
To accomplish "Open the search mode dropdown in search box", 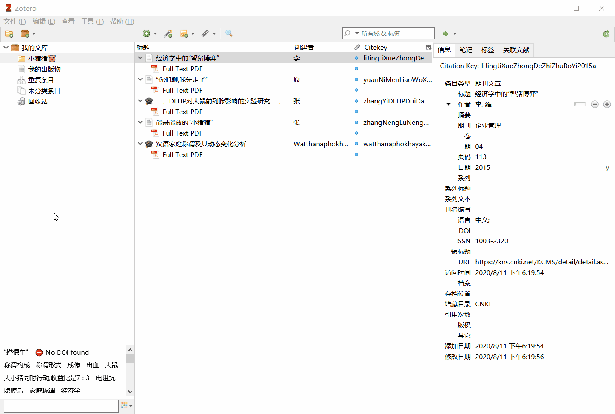I will tap(357, 33).
